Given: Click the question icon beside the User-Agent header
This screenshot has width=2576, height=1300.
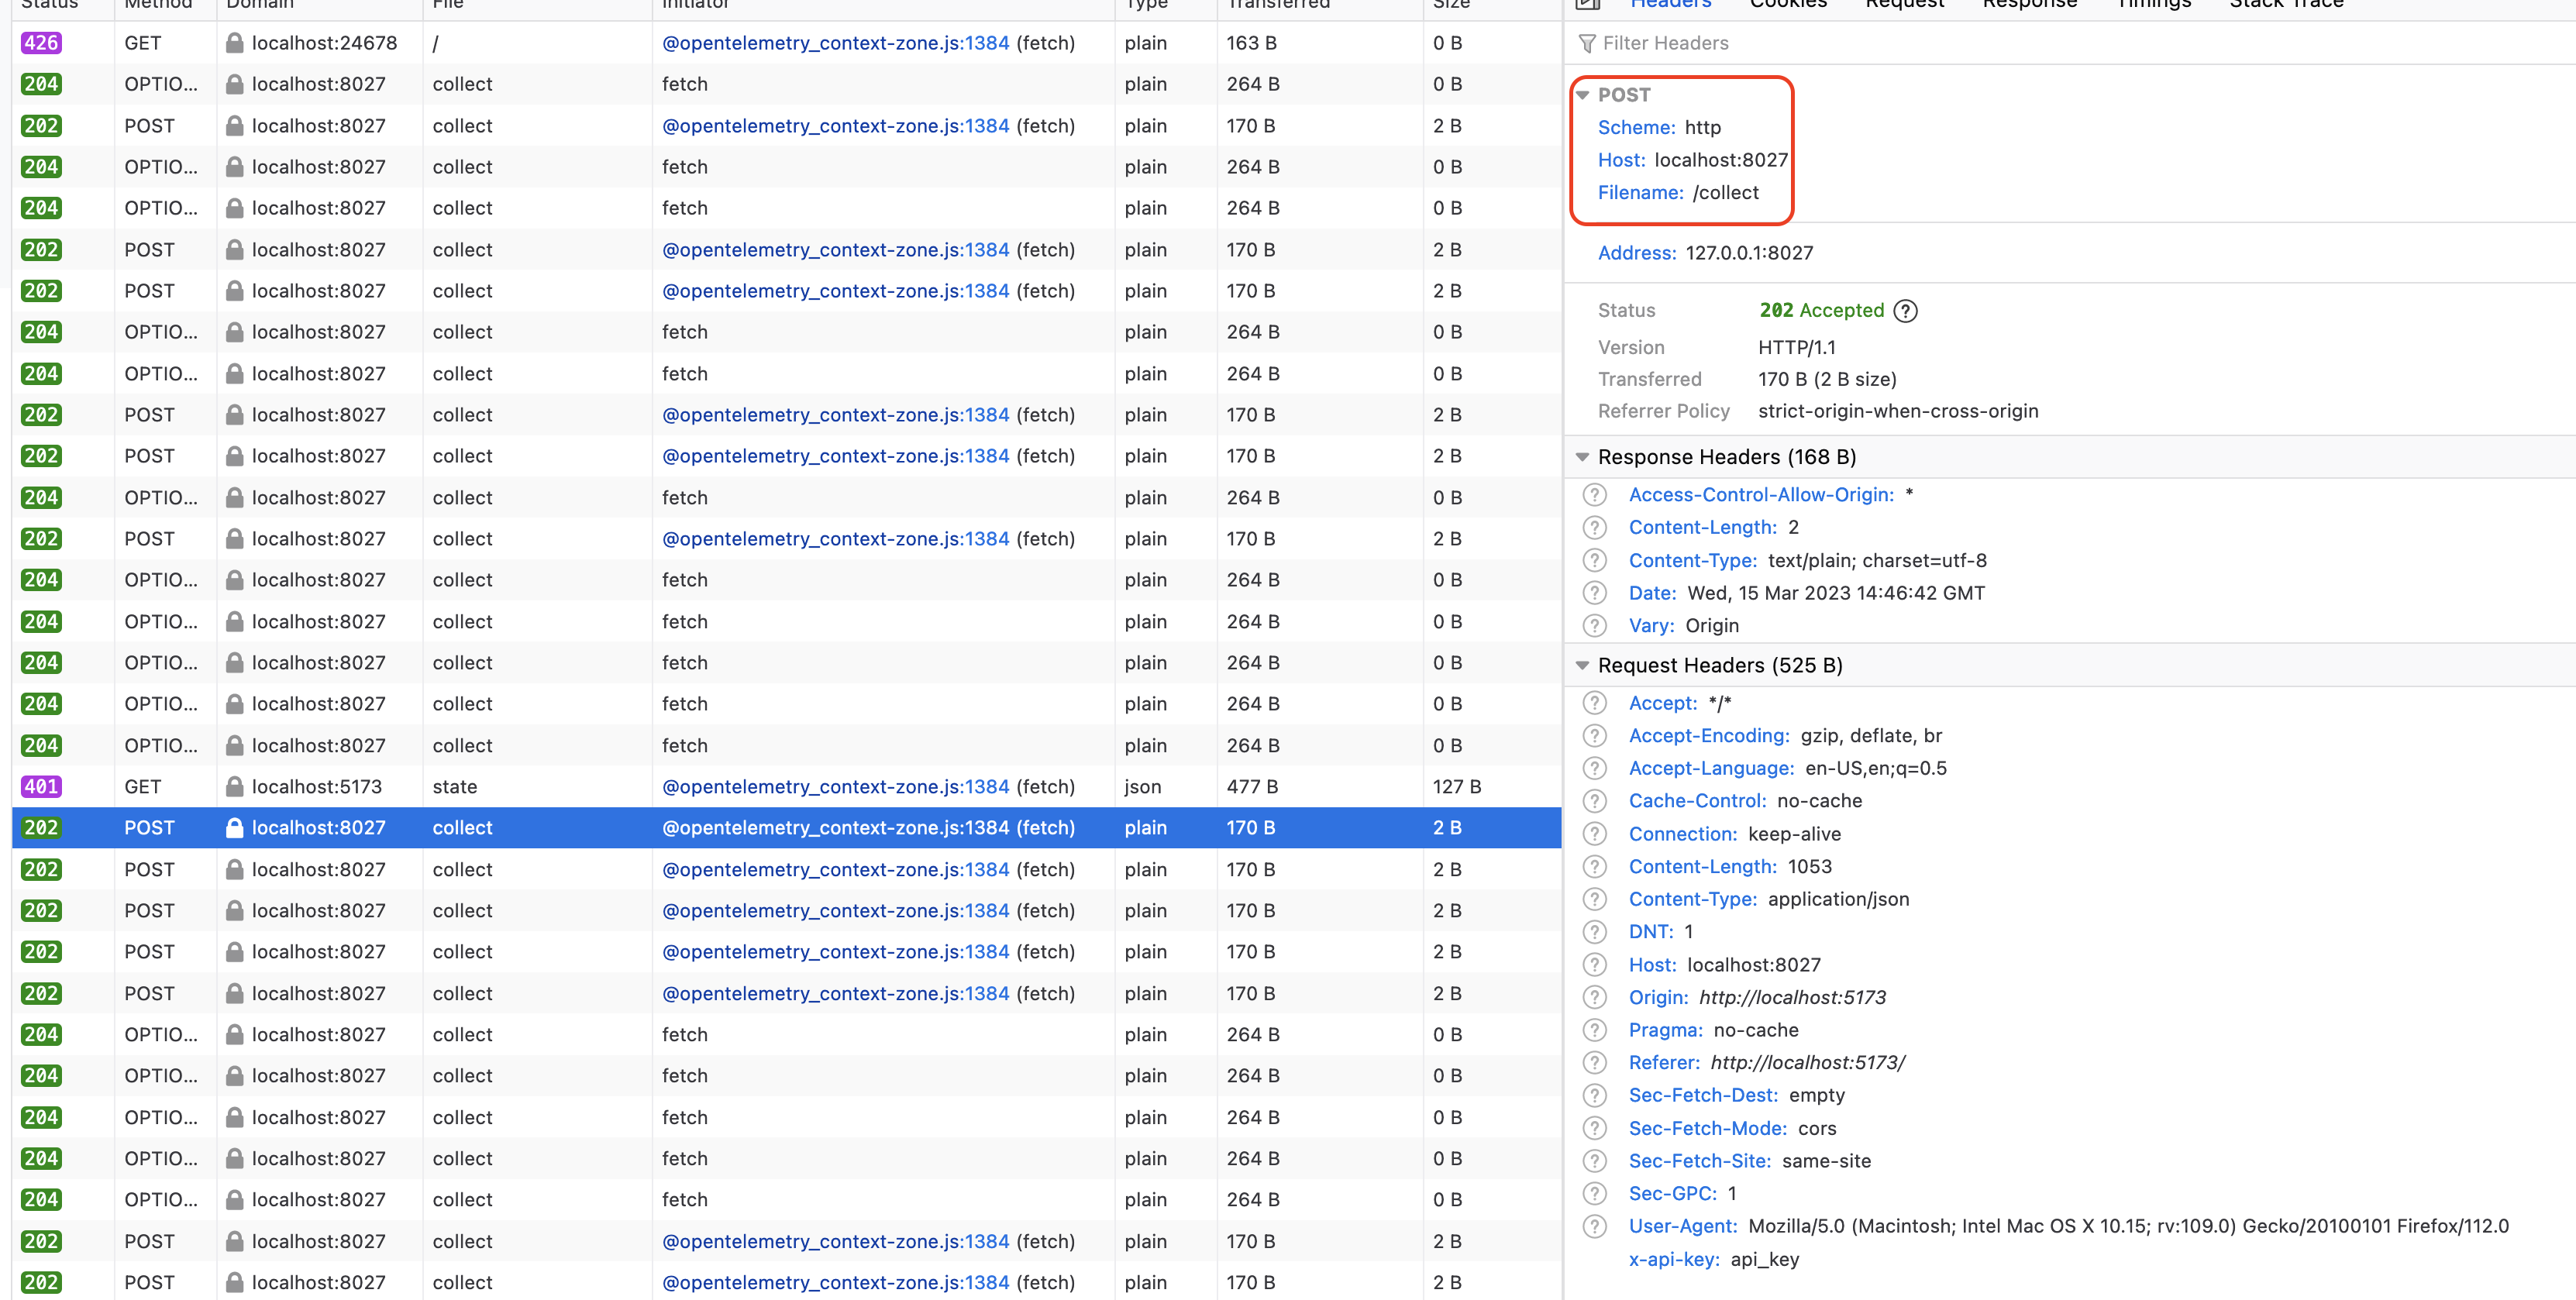Looking at the screenshot, I should pyautogui.click(x=1594, y=1226).
